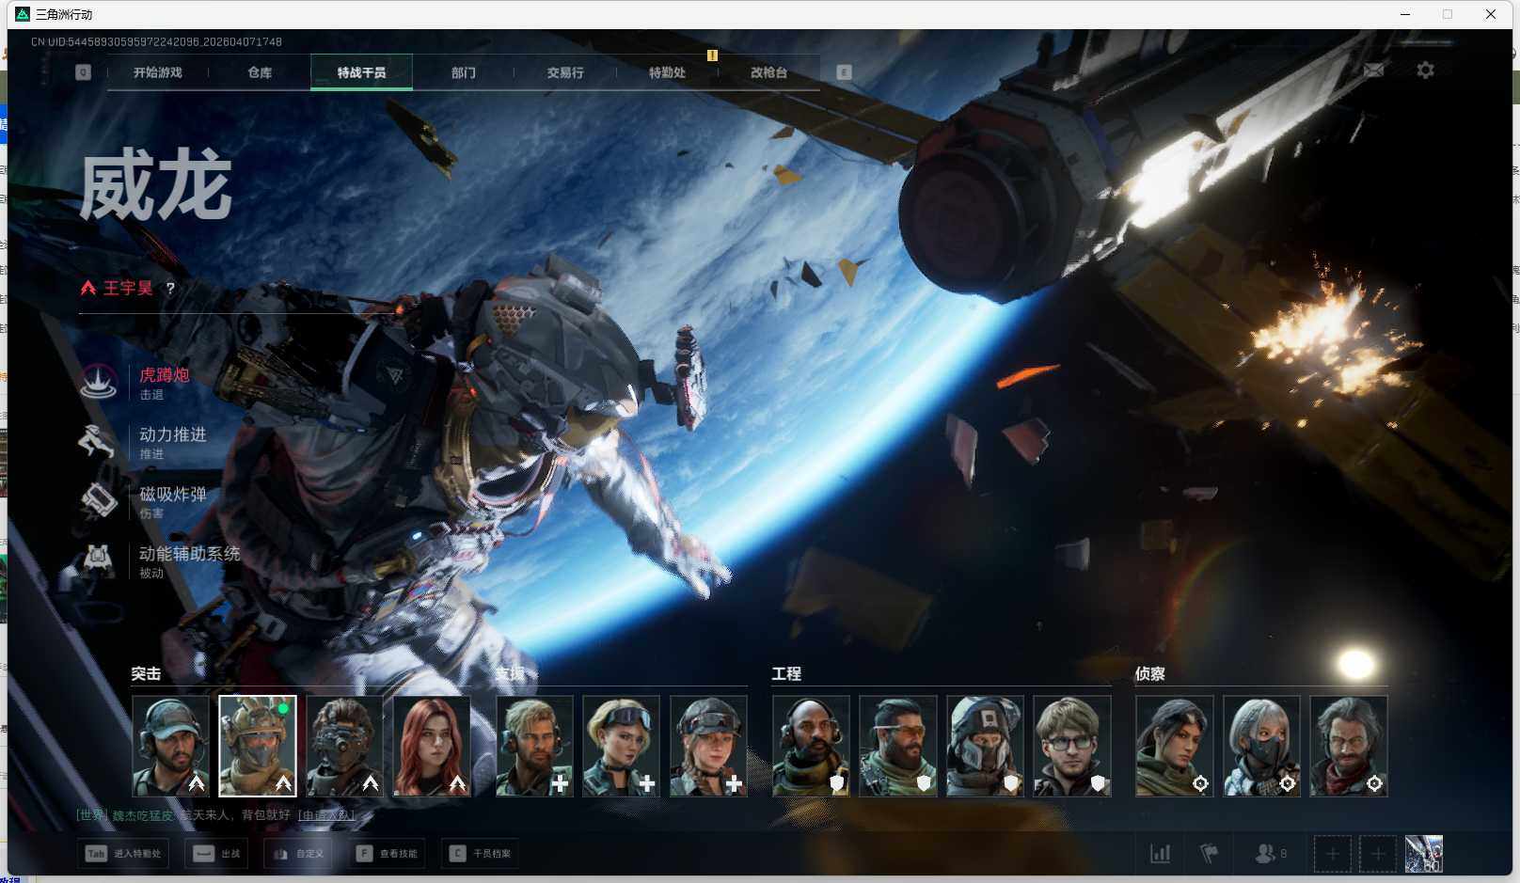Viewport: 1520px width, 883px height.
Task: Click the 申请入队 link in world chat
Action: [326, 815]
